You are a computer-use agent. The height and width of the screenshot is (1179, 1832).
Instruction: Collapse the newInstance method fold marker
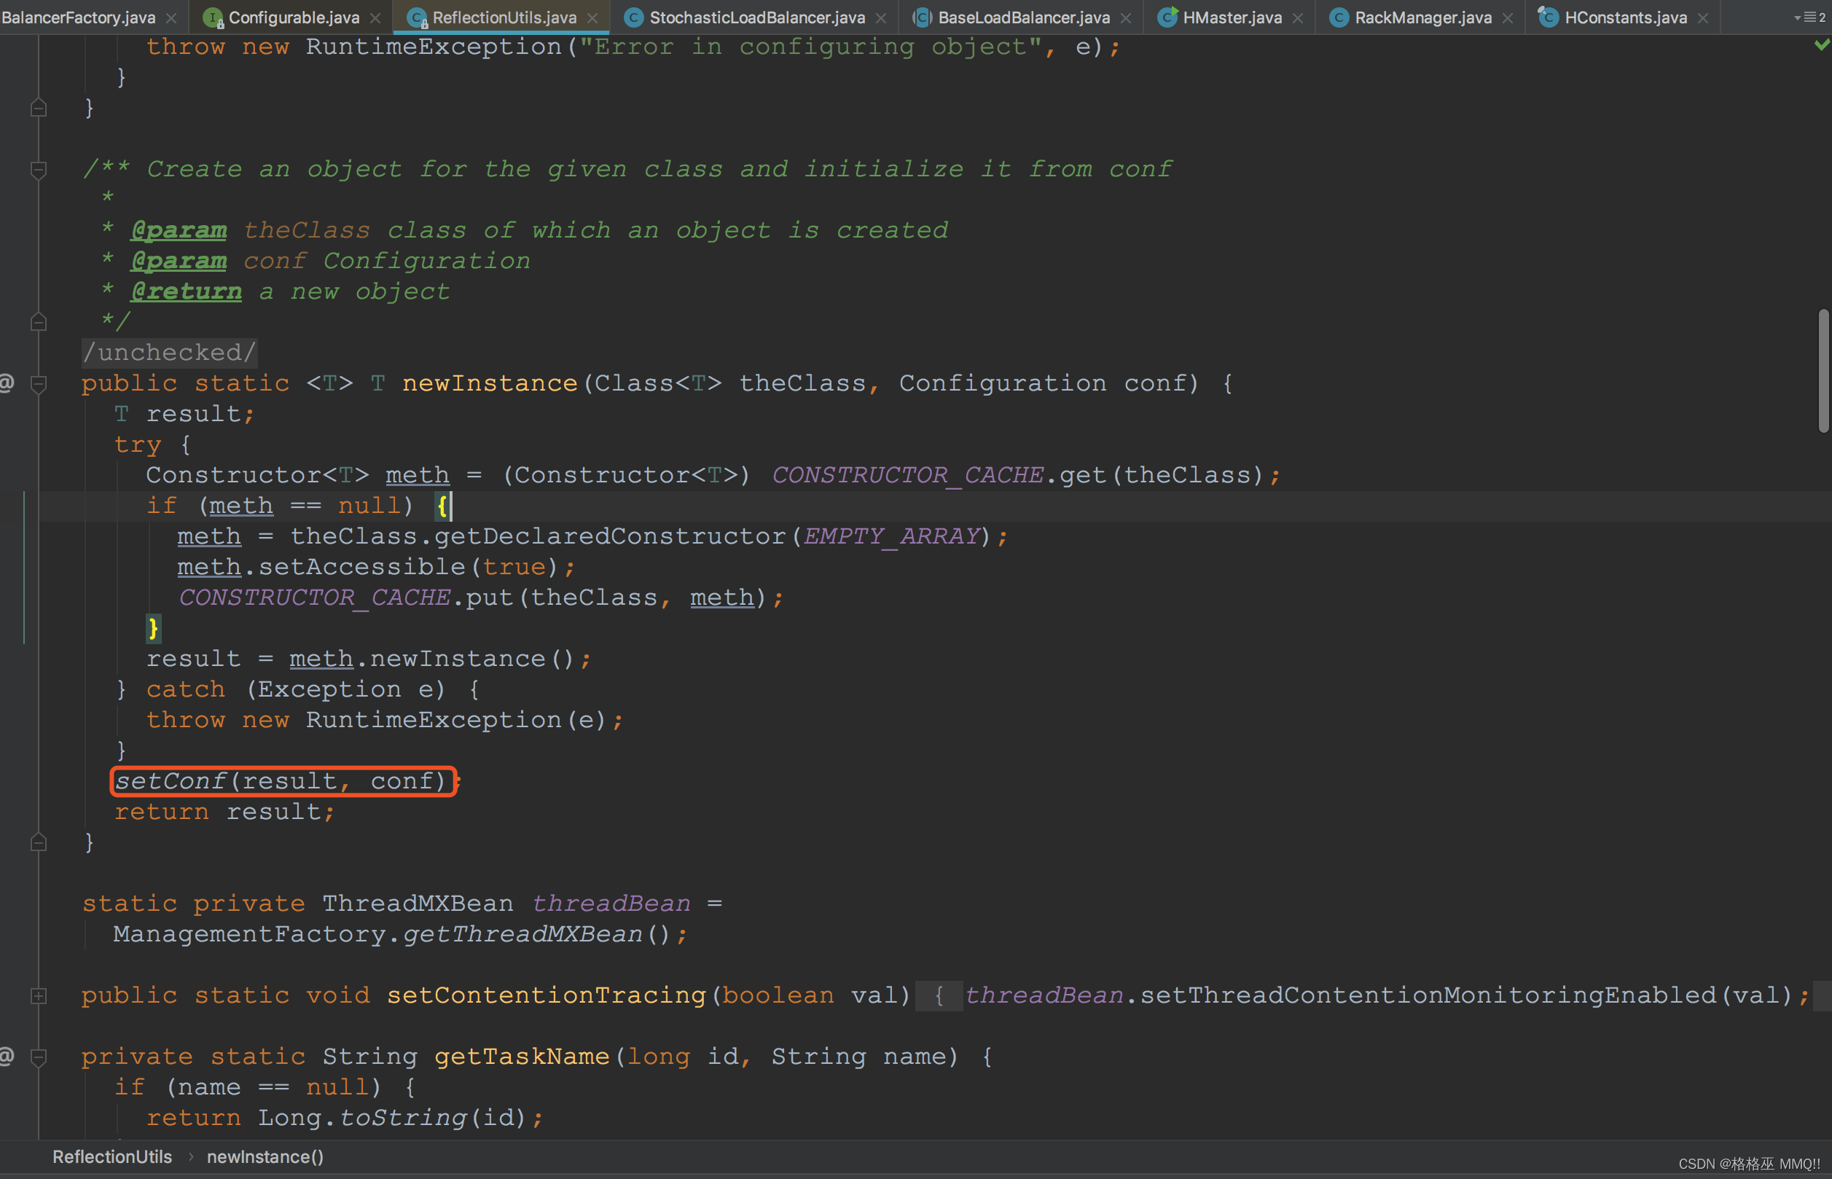pyautogui.click(x=39, y=383)
